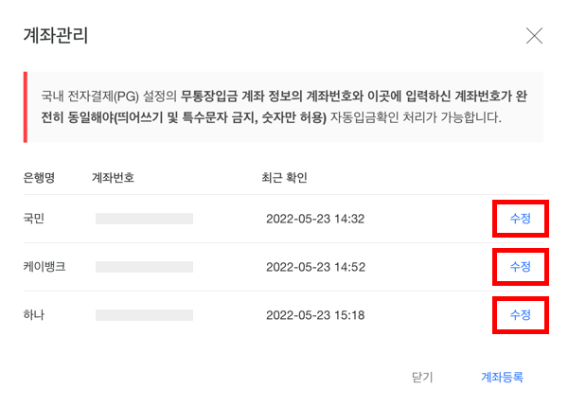Screen dimensions: 568x407
Task: Click the 계좌번호 column header
Action: tap(113, 177)
